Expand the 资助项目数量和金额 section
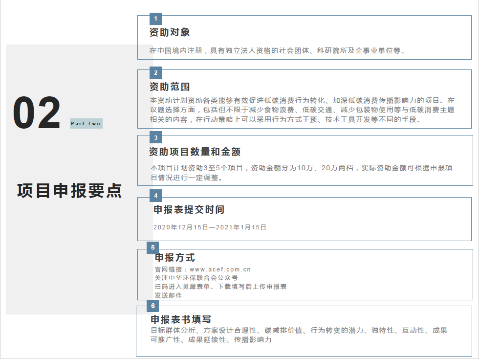The width and height of the screenshot is (479, 359). click(305, 161)
